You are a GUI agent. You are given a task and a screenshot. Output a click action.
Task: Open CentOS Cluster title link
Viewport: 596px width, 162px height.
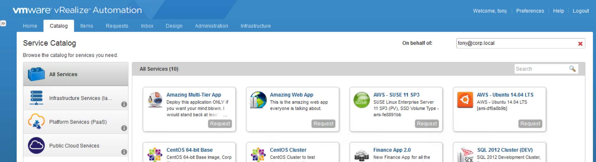click(288, 150)
